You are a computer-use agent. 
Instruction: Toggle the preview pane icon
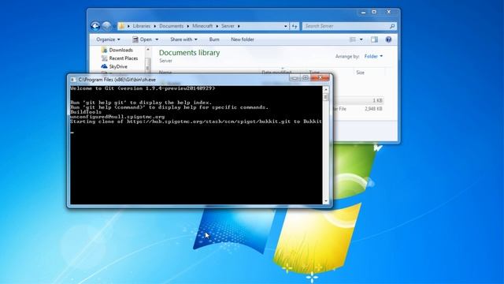click(x=374, y=39)
